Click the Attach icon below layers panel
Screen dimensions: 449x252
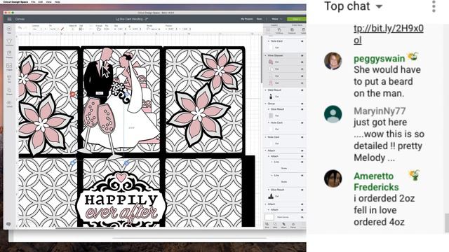click(283, 225)
